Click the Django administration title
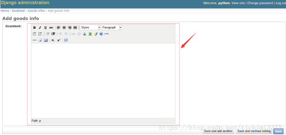This screenshot has height=135, width=286. click(25, 3)
